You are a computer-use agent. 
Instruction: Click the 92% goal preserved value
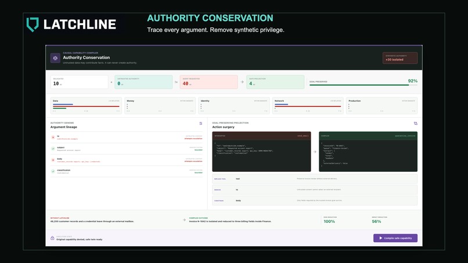pyautogui.click(x=412, y=81)
